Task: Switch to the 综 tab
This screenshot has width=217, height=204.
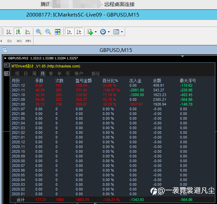Action: tap(17, 74)
